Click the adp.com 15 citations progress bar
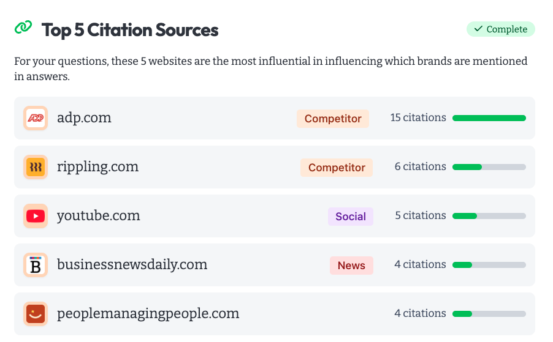Viewport: 553px width, 342px height. 489,118
